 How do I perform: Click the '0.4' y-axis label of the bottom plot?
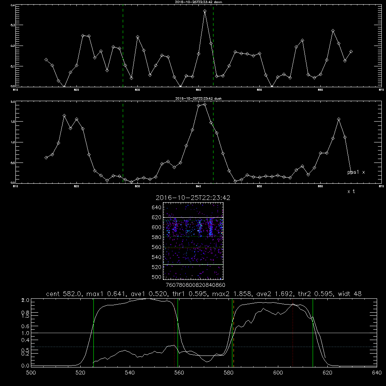[25, 340]
